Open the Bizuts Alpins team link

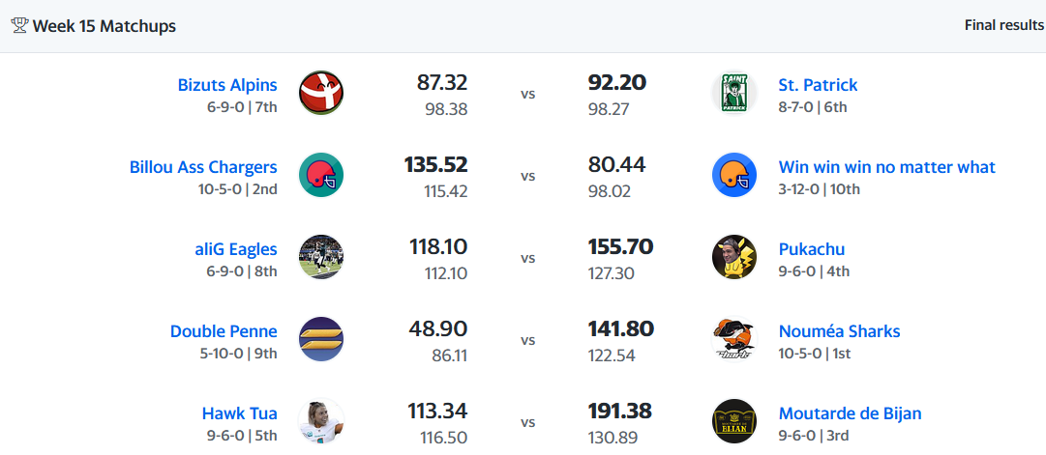pyautogui.click(x=227, y=85)
